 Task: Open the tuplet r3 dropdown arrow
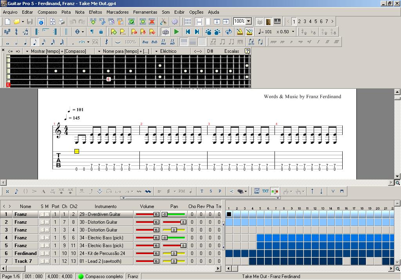tap(88, 42)
